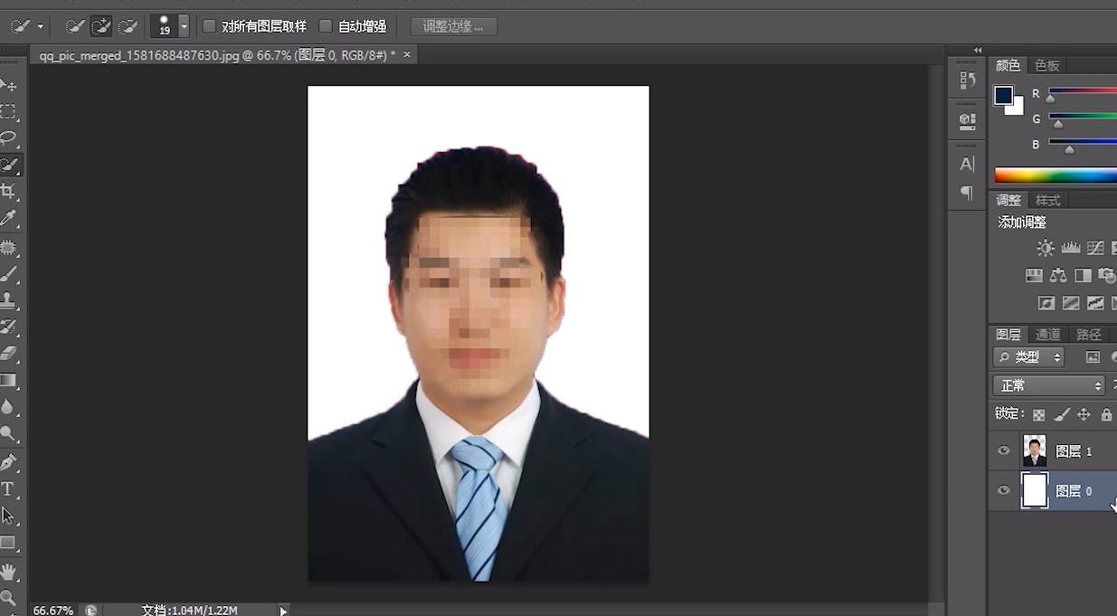Screen dimensions: 1117x616
Task: Toggle lock image pixels brush icon
Action: [1062, 414]
